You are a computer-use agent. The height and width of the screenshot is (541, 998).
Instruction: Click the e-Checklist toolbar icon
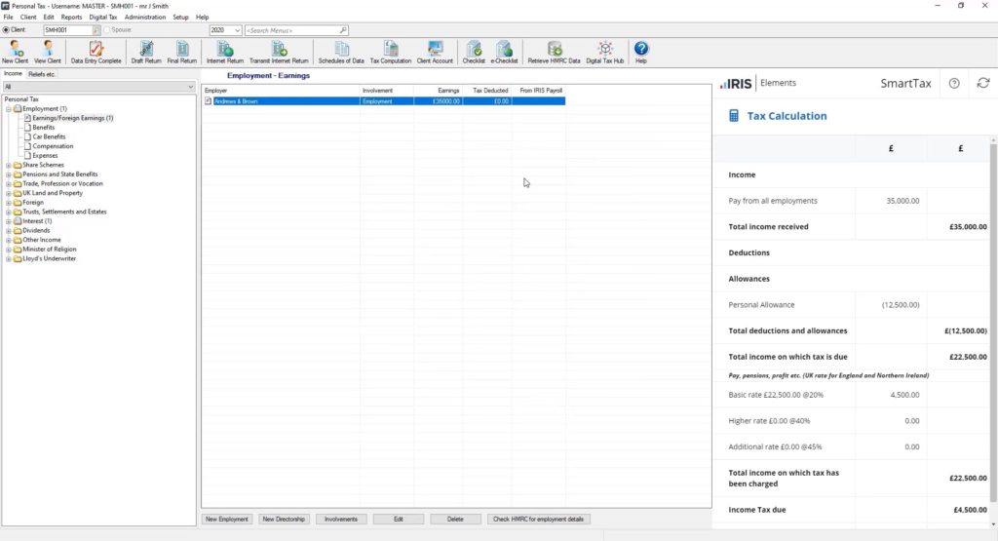pos(504,50)
